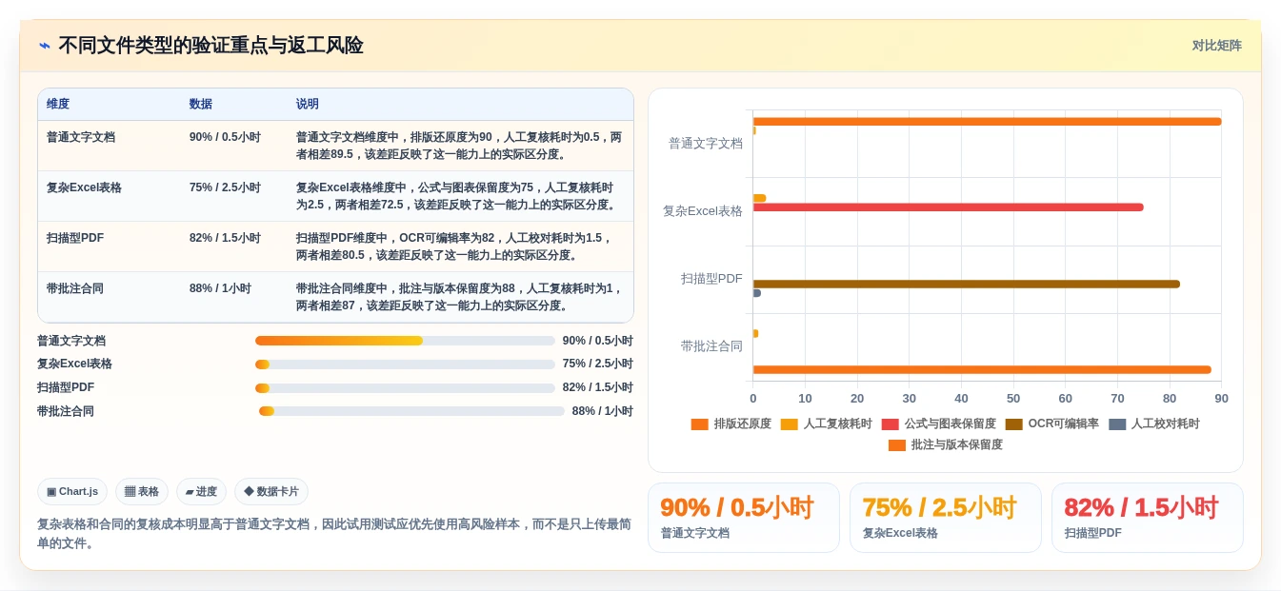The width and height of the screenshot is (1281, 591).
Task: Toggle the 公式与图表保留度 legend series
Action: pyautogui.click(x=938, y=424)
